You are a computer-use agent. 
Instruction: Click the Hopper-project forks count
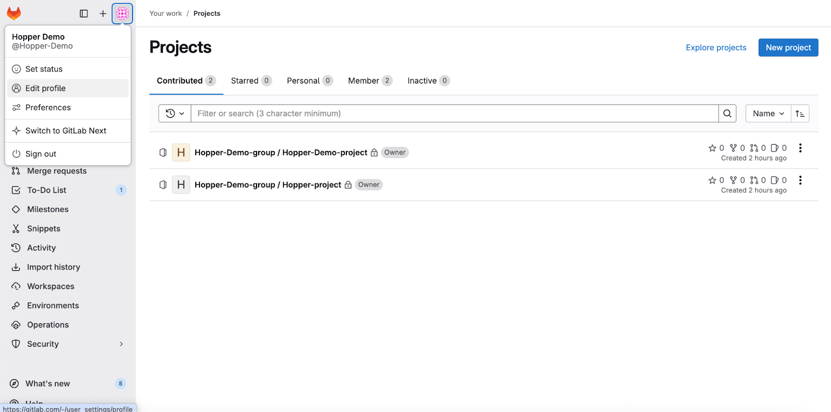pyautogui.click(x=738, y=180)
